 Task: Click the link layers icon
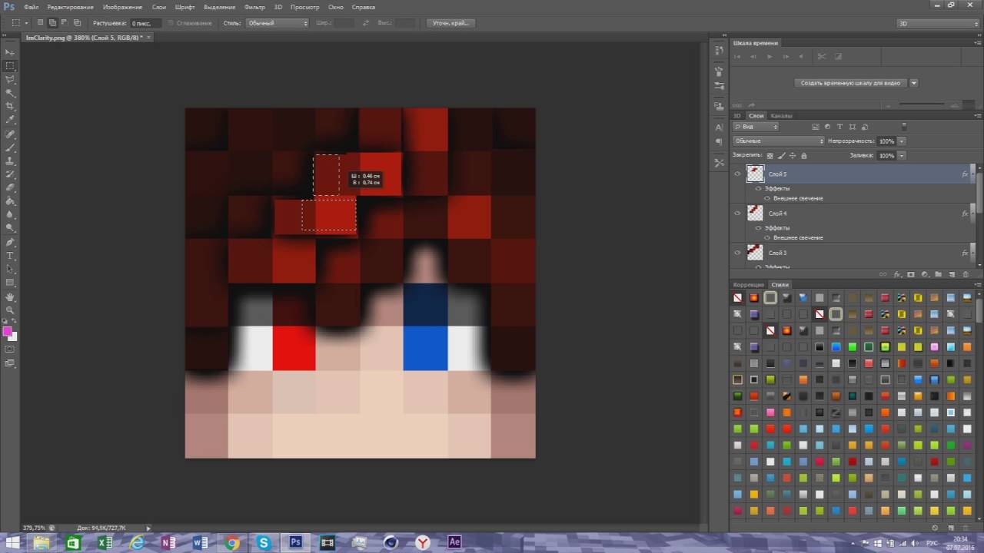(883, 274)
